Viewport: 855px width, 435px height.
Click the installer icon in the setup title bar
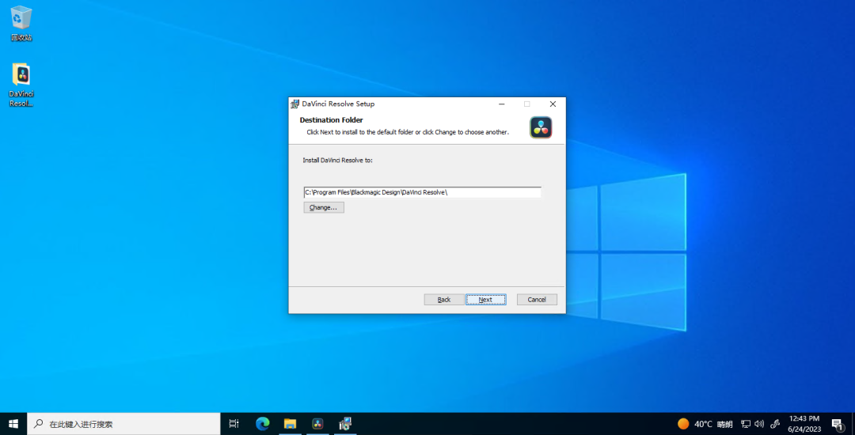coord(295,104)
